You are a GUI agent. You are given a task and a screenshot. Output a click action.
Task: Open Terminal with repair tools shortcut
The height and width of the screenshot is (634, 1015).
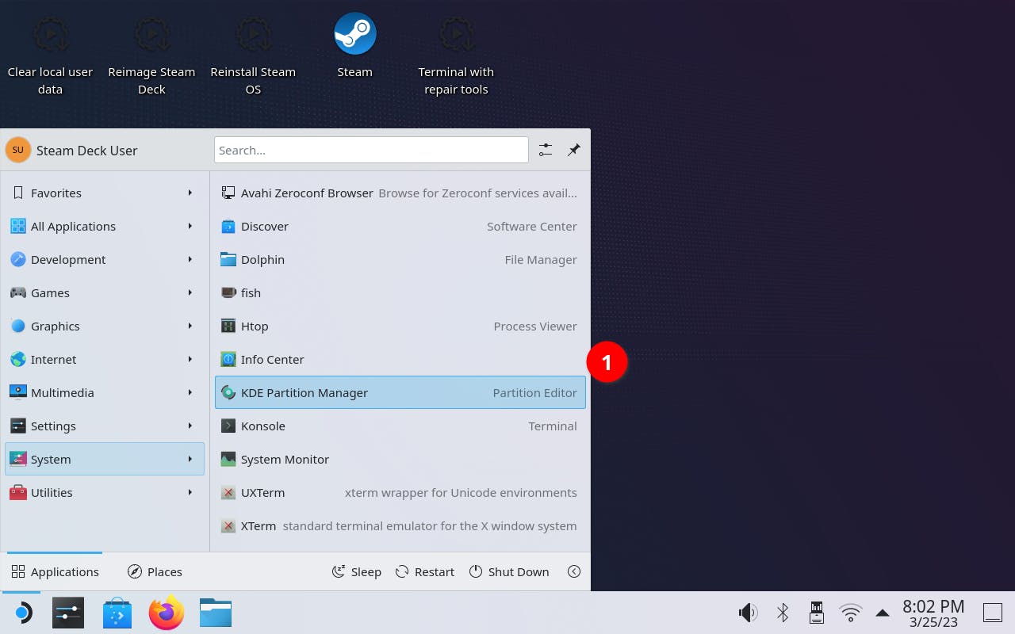tap(456, 54)
